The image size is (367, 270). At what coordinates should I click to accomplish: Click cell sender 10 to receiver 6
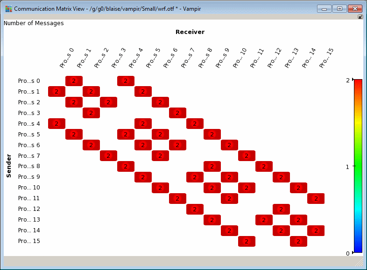click(x=160, y=188)
